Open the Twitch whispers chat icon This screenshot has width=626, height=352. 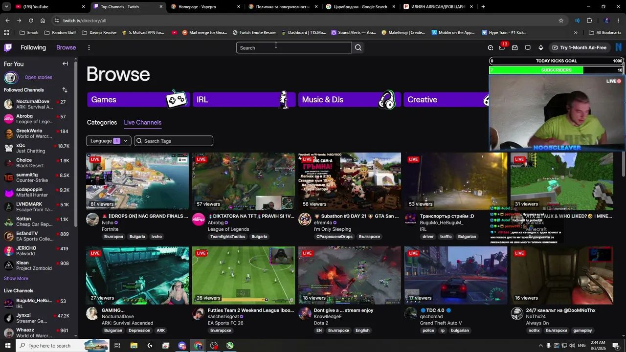click(x=528, y=47)
